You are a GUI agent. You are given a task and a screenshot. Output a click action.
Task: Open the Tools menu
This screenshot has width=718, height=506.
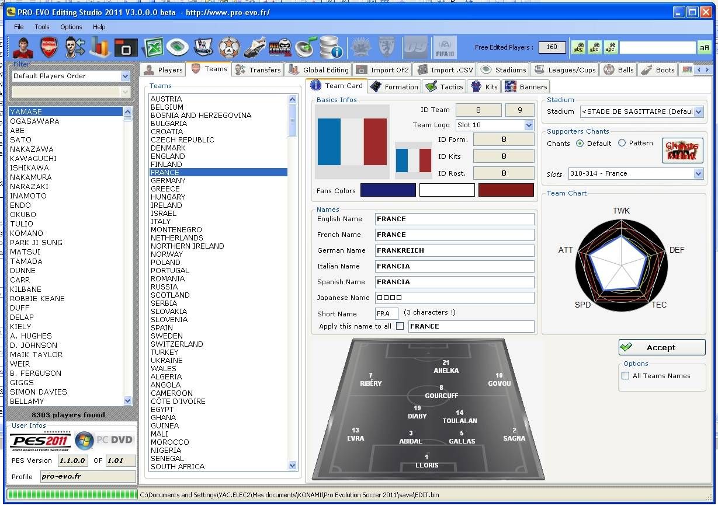(42, 27)
